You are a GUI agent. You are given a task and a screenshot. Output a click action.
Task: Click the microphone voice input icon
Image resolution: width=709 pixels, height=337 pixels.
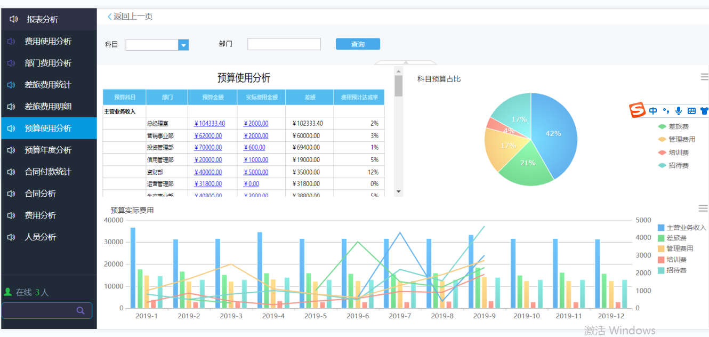[x=679, y=111]
